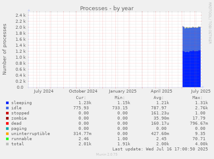This screenshot has width=214, height=159.
Task: Click the 'runnable' legend label
Action: 22,139
